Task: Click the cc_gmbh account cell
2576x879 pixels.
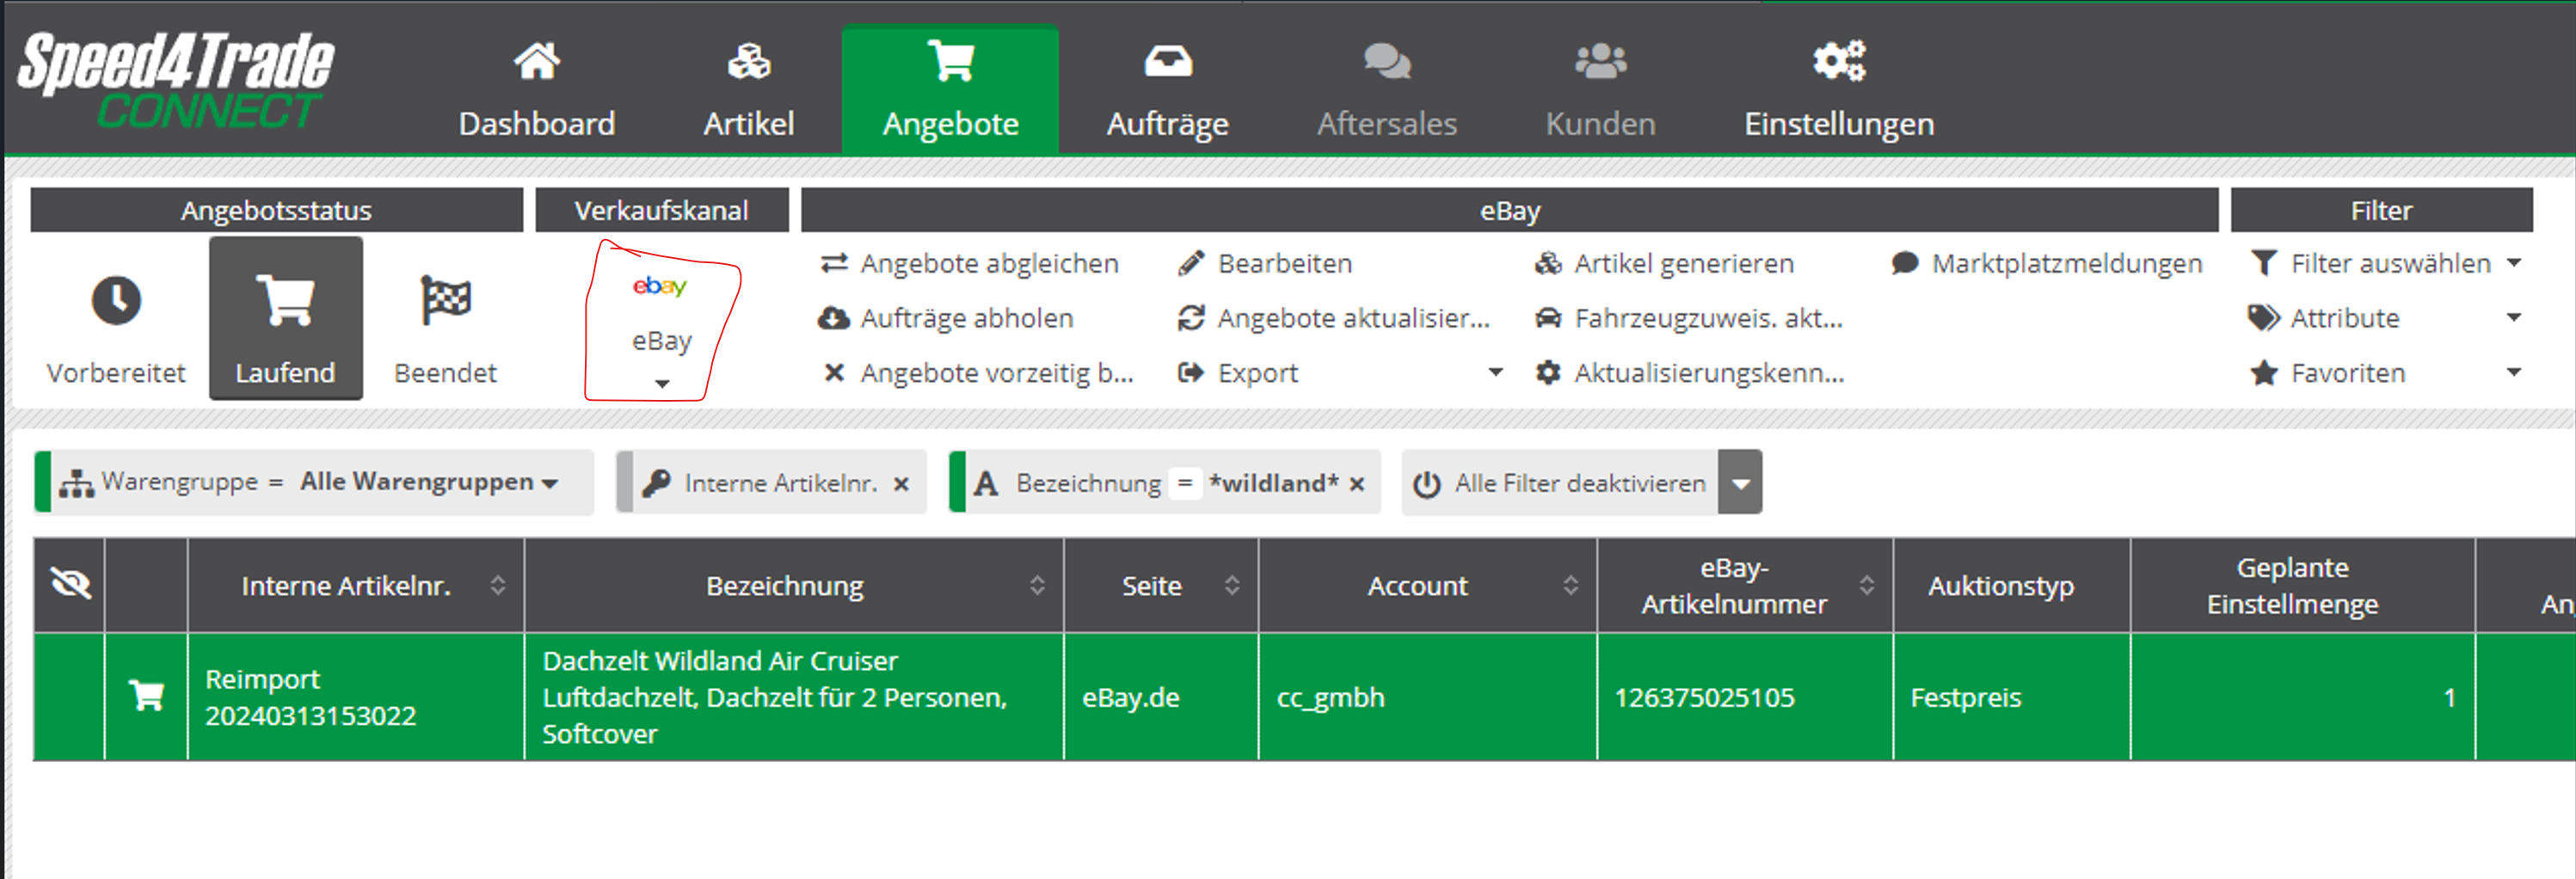Action: coord(1427,697)
